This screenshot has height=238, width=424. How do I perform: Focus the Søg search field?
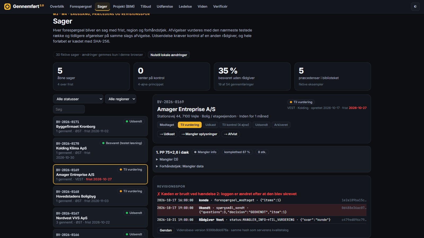point(69,109)
